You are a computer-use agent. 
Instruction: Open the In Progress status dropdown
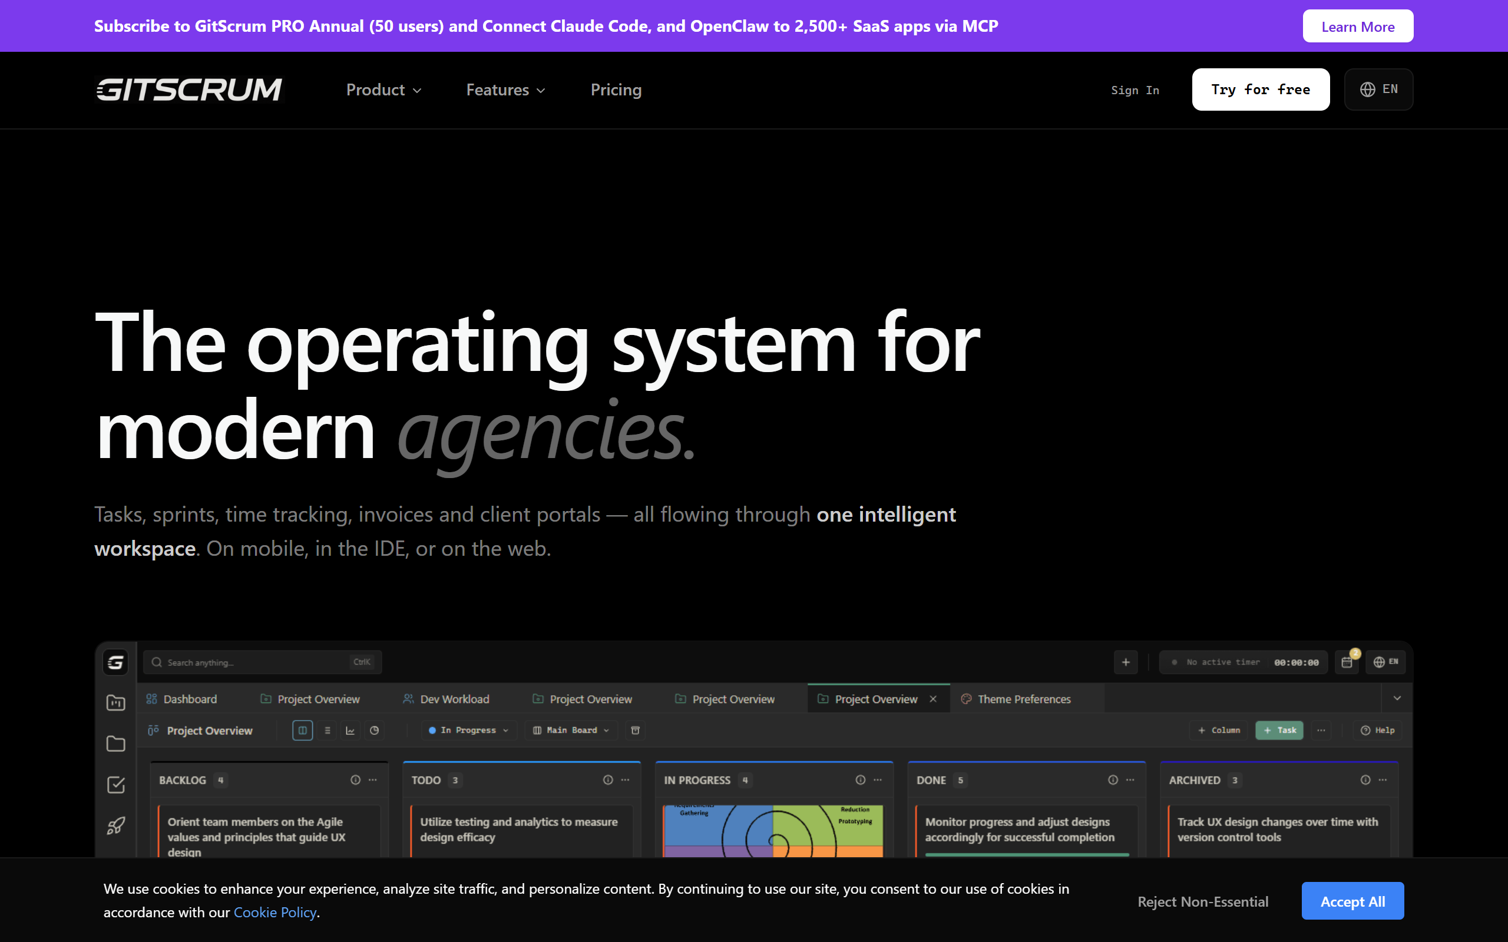tap(469, 730)
